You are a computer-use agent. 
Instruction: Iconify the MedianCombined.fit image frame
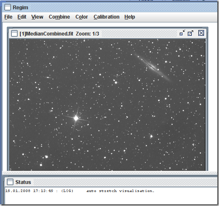click(x=182, y=33)
